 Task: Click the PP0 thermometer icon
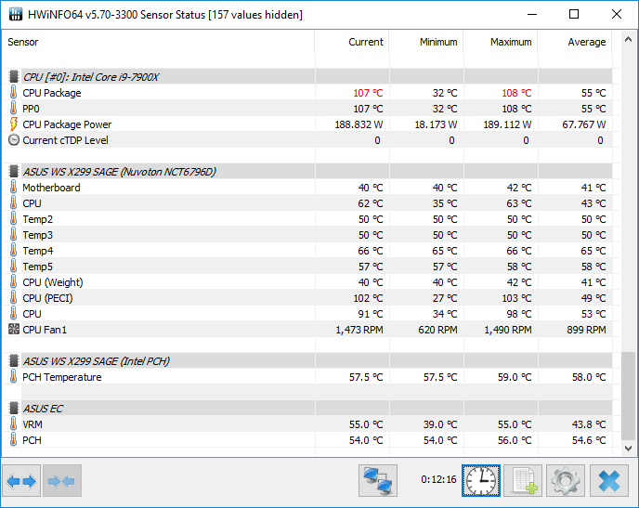13,109
